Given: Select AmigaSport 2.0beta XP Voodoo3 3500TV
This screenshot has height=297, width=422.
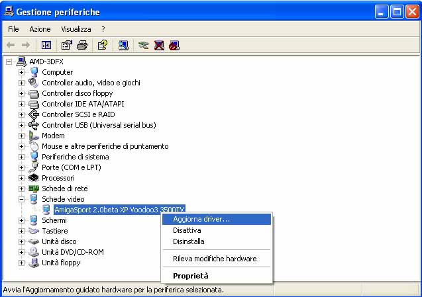Looking at the screenshot, I should [x=119, y=210].
